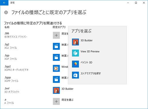Click the plus icon for the .386 file type
This screenshot has width=148, height=109.
coord(56,35)
